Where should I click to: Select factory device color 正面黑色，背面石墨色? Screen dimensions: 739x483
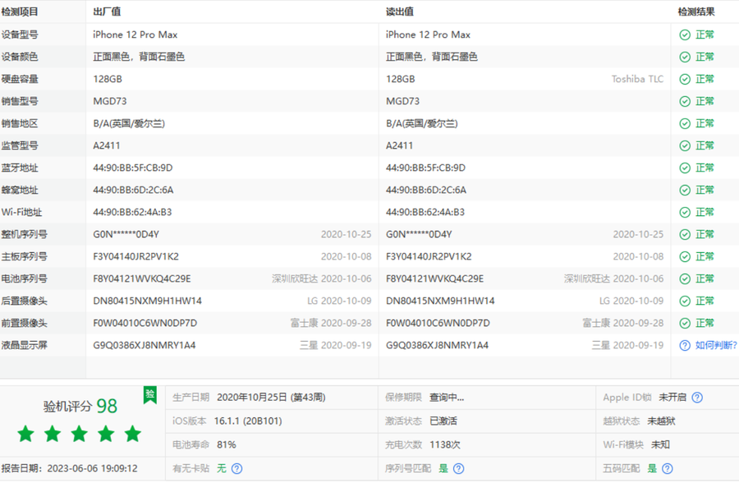click(139, 57)
